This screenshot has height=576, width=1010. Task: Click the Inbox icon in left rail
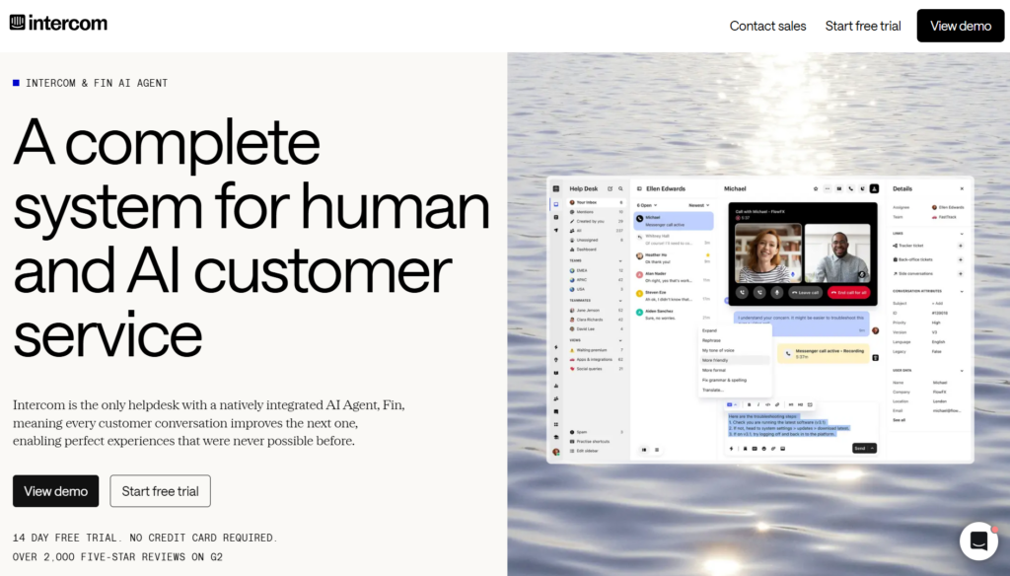[x=556, y=204]
